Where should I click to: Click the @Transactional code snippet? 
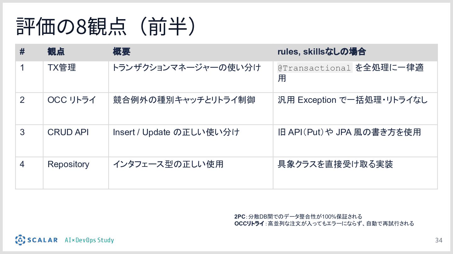click(315, 68)
